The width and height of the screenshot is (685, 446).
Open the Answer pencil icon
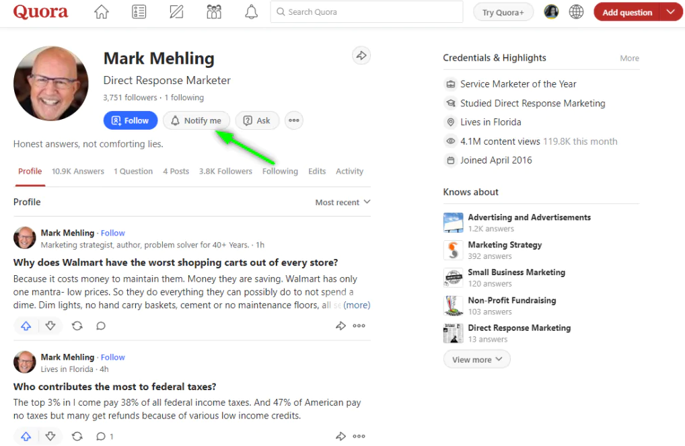[x=176, y=12]
